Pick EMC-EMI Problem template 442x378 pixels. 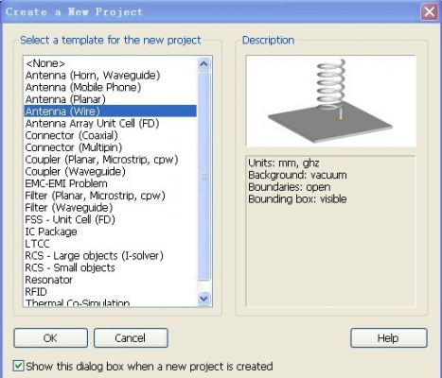click(x=110, y=183)
